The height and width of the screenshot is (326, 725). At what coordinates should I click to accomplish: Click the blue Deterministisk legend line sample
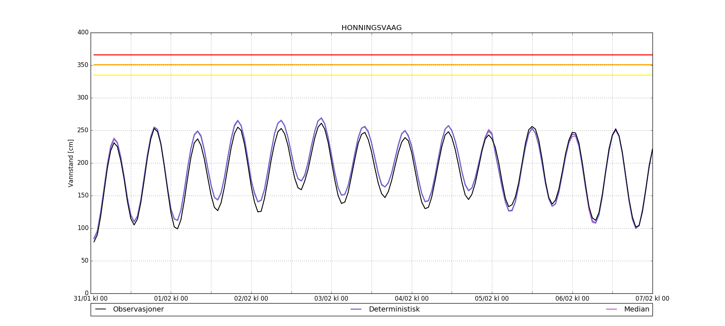click(x=356, y=309)
